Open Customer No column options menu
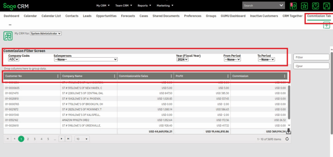Viewport: 333px width, 157px height. click(58, 76)
